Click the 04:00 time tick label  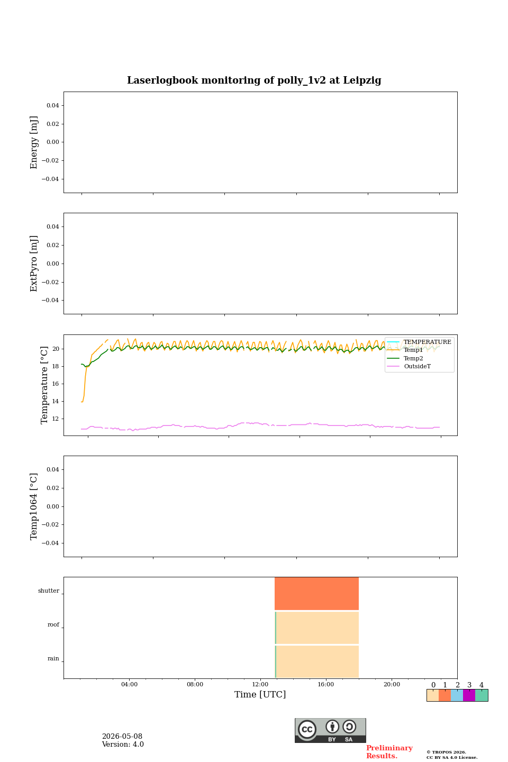(129, 685)
